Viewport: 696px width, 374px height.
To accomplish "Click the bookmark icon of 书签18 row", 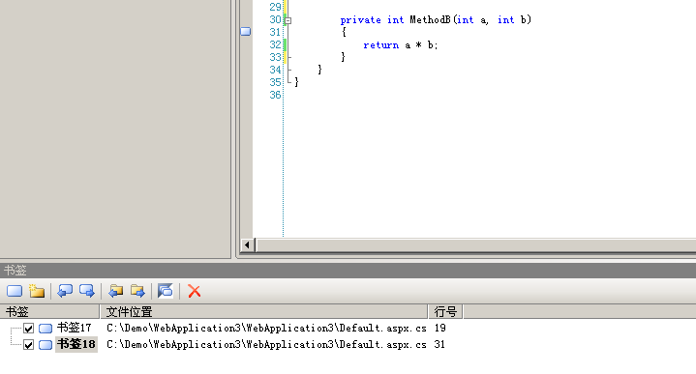I will 45,345.
